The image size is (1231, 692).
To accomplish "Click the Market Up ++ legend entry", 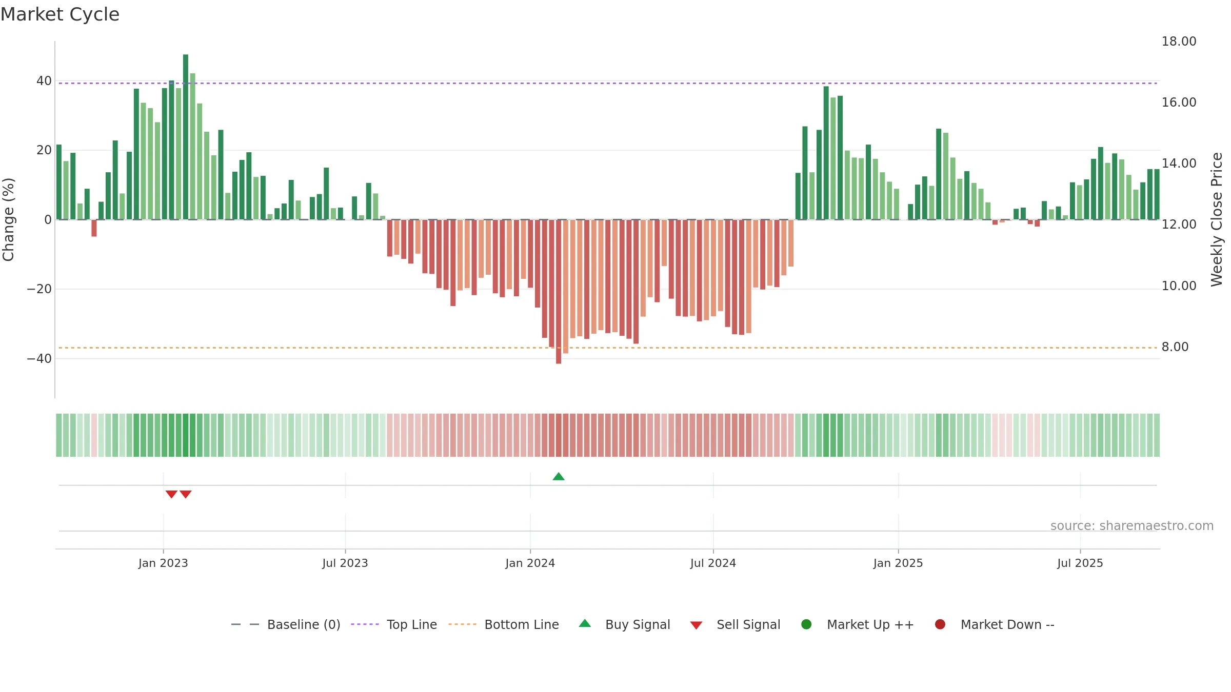I will tap(858, 624).
